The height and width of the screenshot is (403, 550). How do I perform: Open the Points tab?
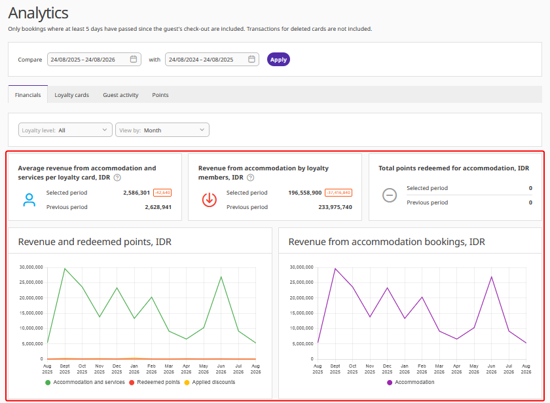click(160, 95)
